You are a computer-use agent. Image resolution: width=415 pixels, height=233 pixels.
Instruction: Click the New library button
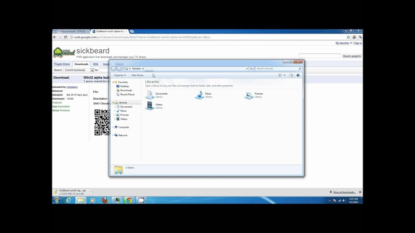(137, 75)
